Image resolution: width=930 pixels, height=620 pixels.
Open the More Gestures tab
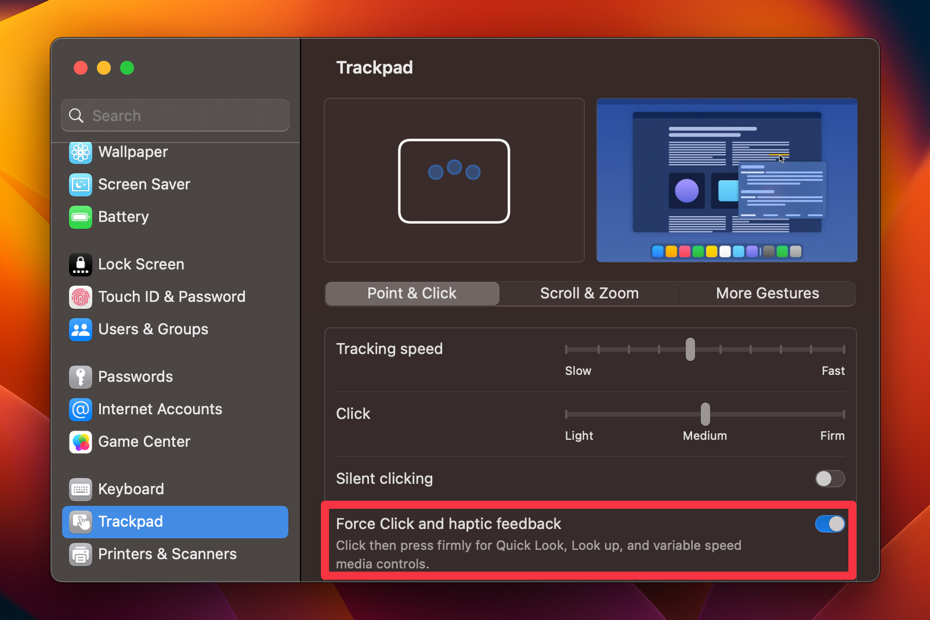(767, 293)
